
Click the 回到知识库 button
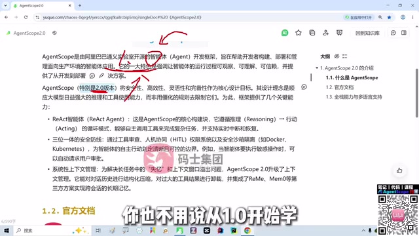click(367, 33)
